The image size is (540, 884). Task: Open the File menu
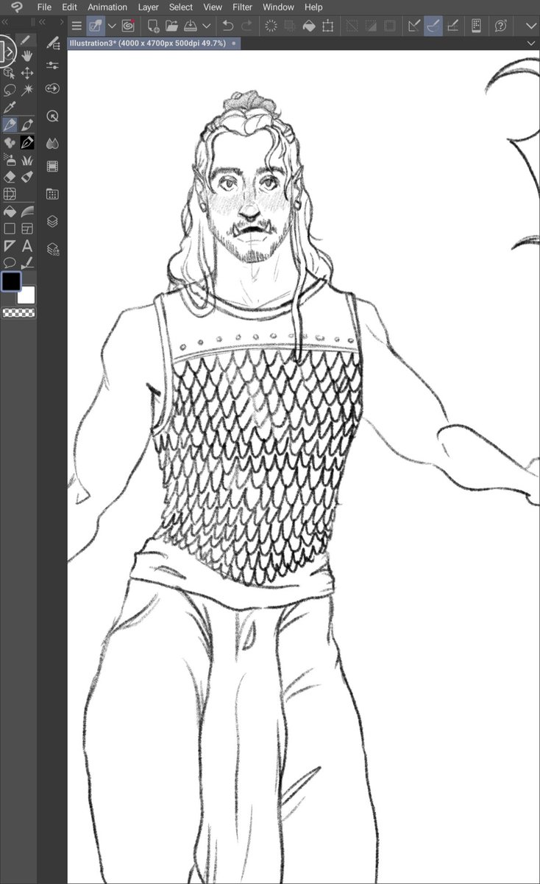click(x=44, y=7)
